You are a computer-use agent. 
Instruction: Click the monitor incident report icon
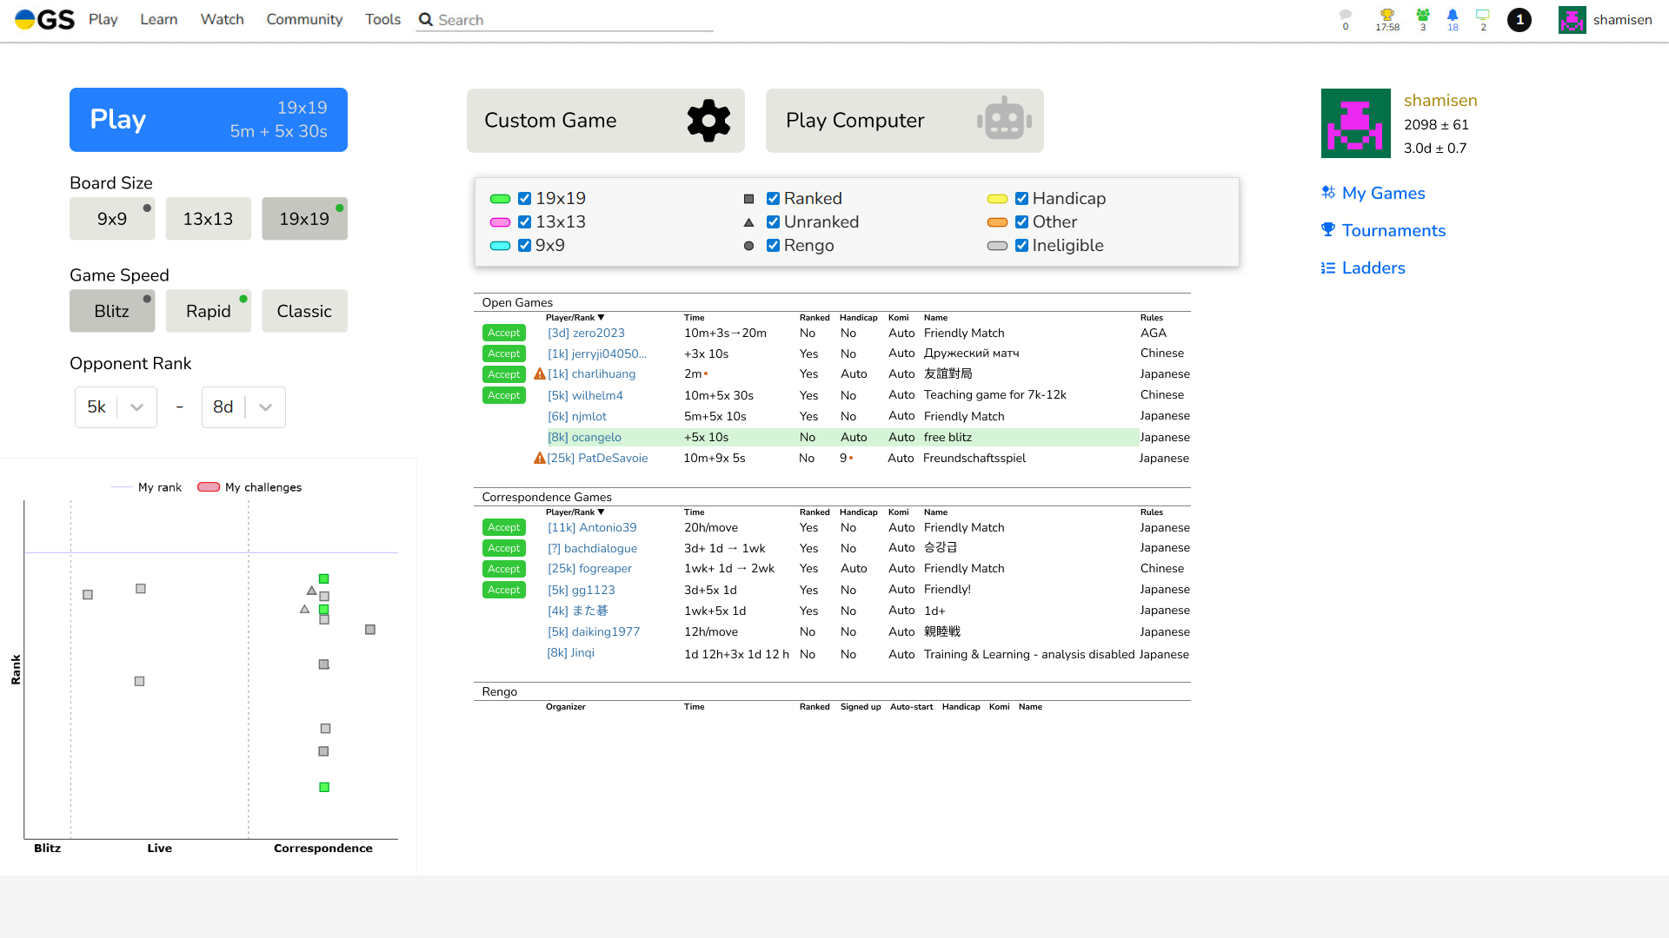1483,16
